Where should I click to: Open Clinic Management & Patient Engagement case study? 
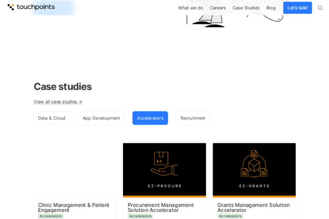coord(74,207)
